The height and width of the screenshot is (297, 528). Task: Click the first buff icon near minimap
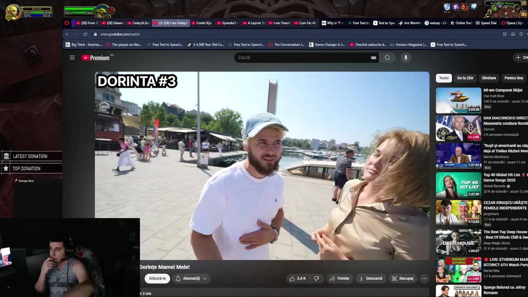click(447, 7)
